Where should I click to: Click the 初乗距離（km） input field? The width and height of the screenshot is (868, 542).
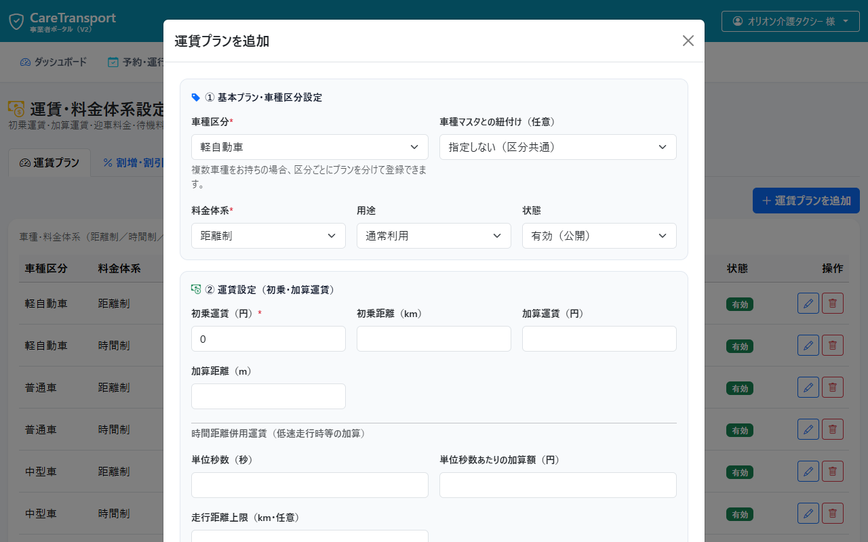(434, 339)
